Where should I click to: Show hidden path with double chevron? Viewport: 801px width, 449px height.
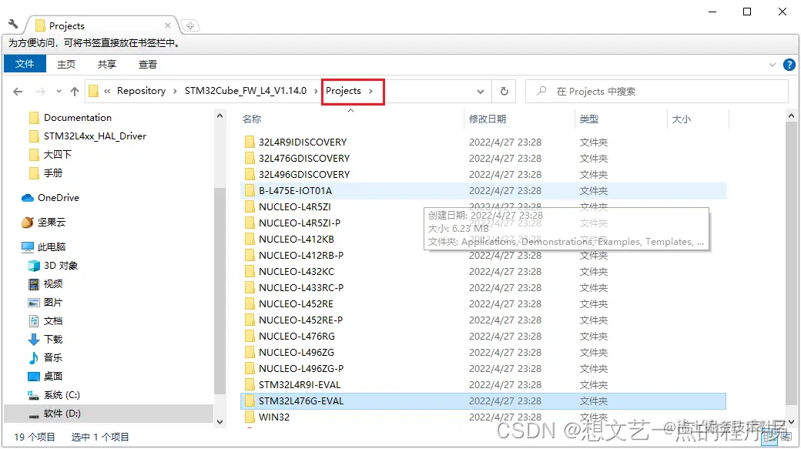click(107, 91)
